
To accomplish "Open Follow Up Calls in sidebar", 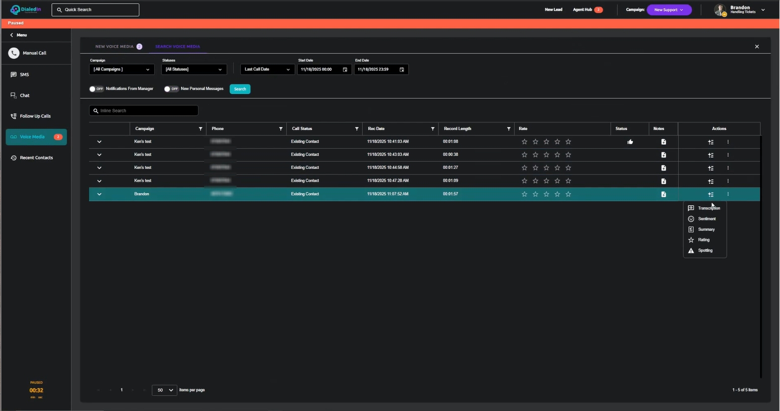I will [35, 116].
